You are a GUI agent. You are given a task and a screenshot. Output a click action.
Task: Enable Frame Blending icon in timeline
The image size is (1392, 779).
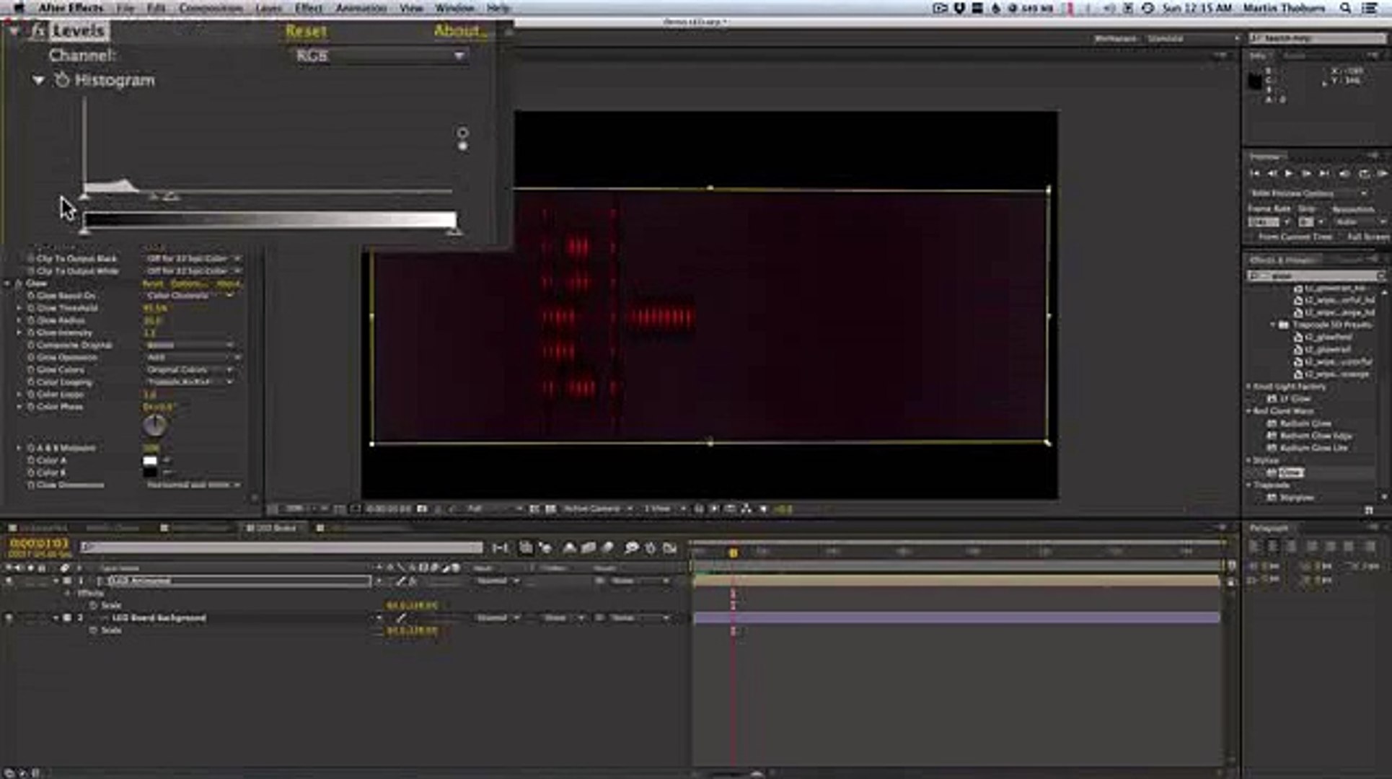tap(589, 548)
